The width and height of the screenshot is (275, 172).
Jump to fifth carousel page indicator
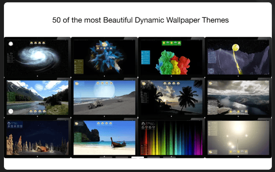(x=169, y=157)
